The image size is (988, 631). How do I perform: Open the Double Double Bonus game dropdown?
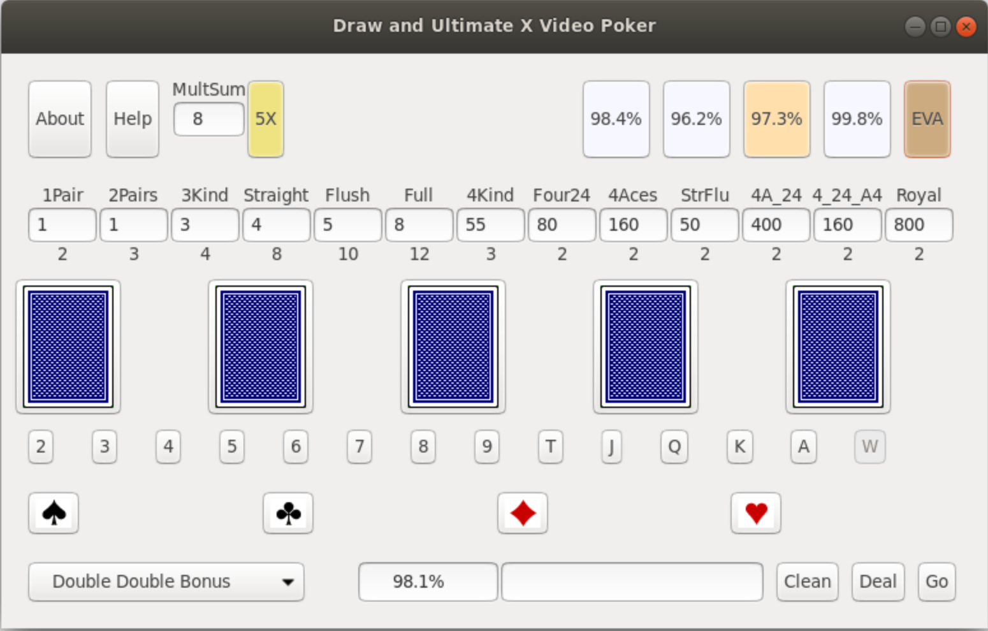(166, 581)
